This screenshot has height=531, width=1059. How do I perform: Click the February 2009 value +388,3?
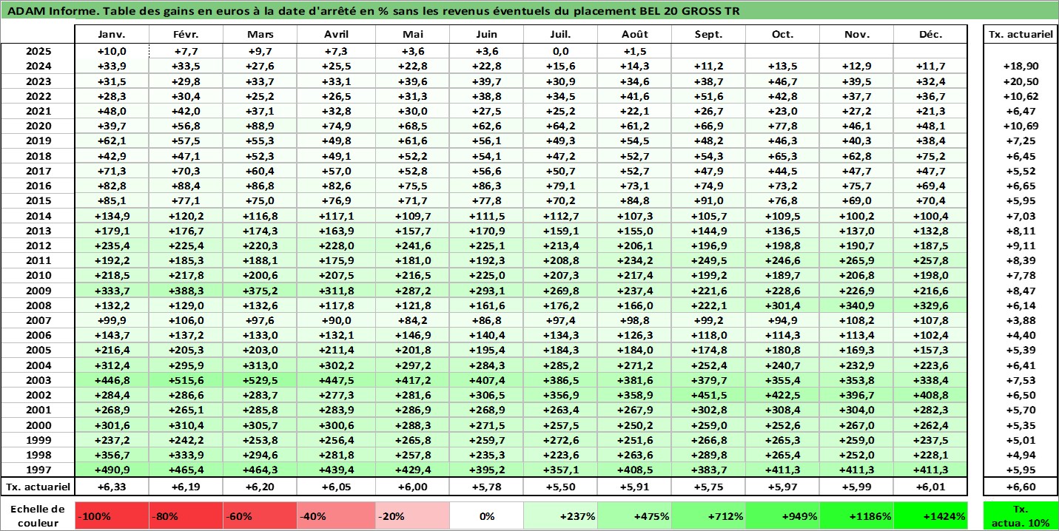click(x=186, y=291)
